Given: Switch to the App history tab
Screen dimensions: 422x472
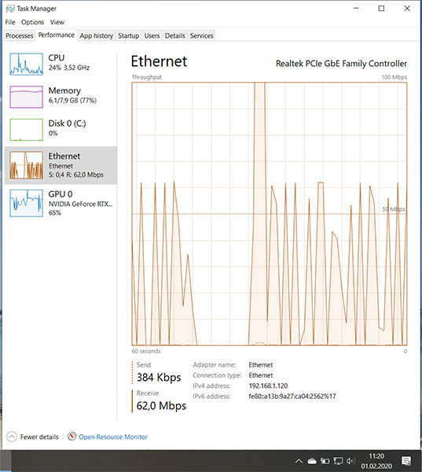Looking at the screenshot, I should tap(96, 35).
